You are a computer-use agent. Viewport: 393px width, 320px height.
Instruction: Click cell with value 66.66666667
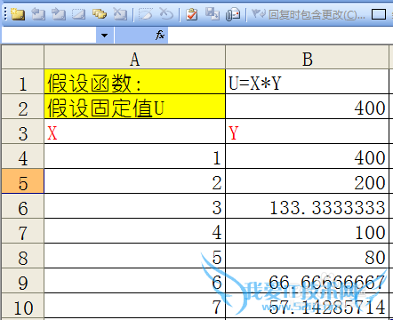pos(308,281)
